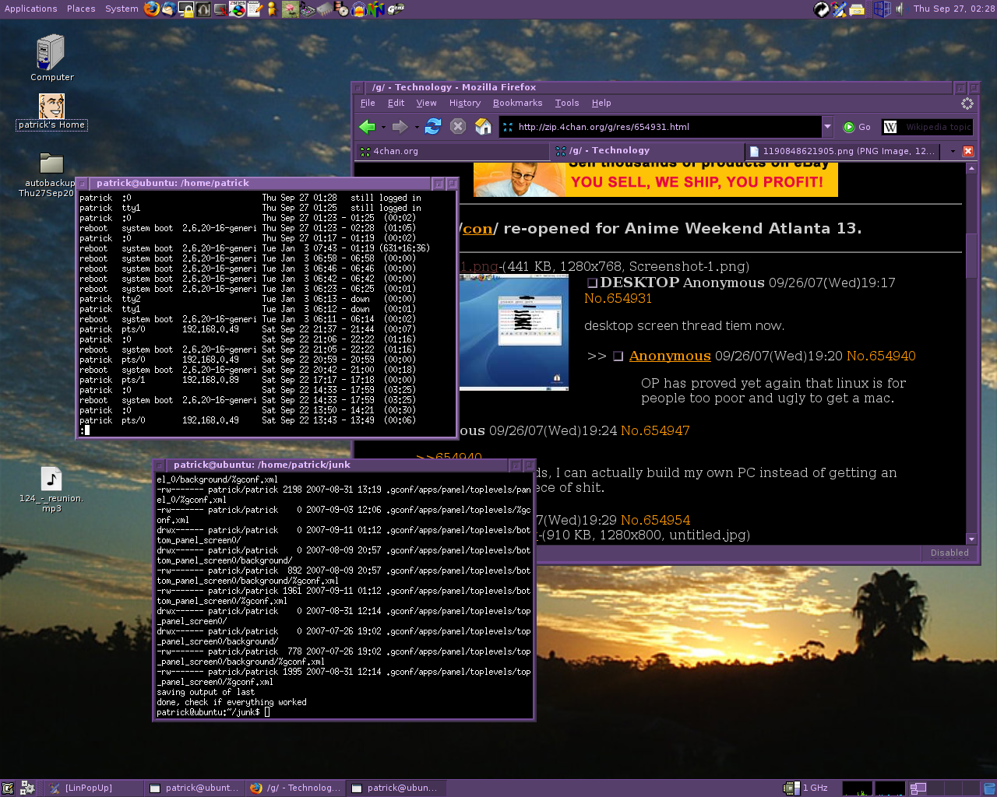The height and width of the screenshot is (797, 997).
Task: Click the eBay banner advertisement
Action: (656, 179)
